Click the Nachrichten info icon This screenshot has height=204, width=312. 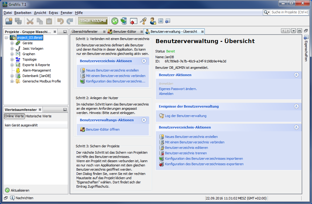(x=12, y=198)
